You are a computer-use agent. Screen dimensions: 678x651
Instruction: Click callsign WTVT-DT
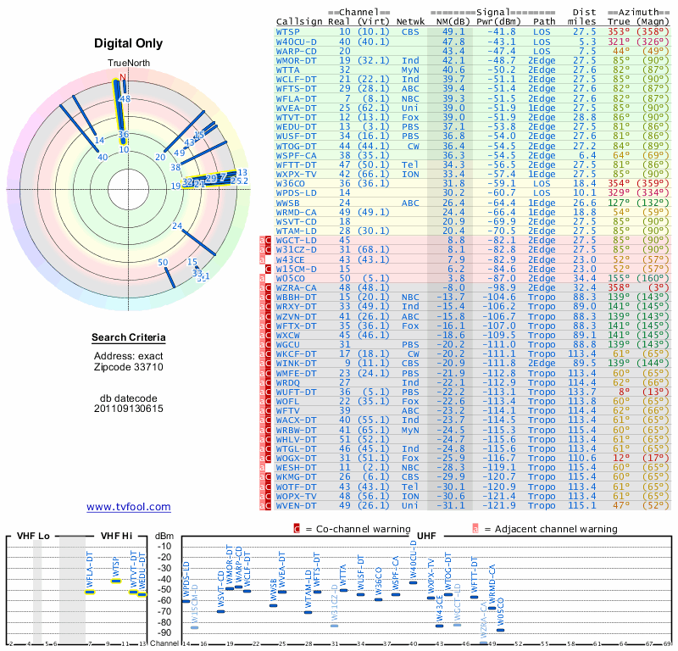coord(296,117)
